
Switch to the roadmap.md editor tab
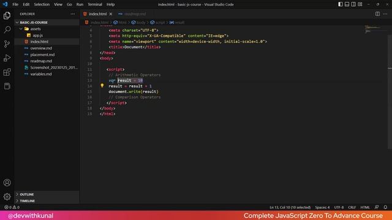[x=132, y=14]
